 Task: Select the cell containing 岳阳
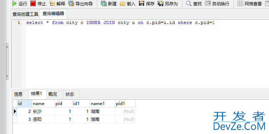(43, 119)
